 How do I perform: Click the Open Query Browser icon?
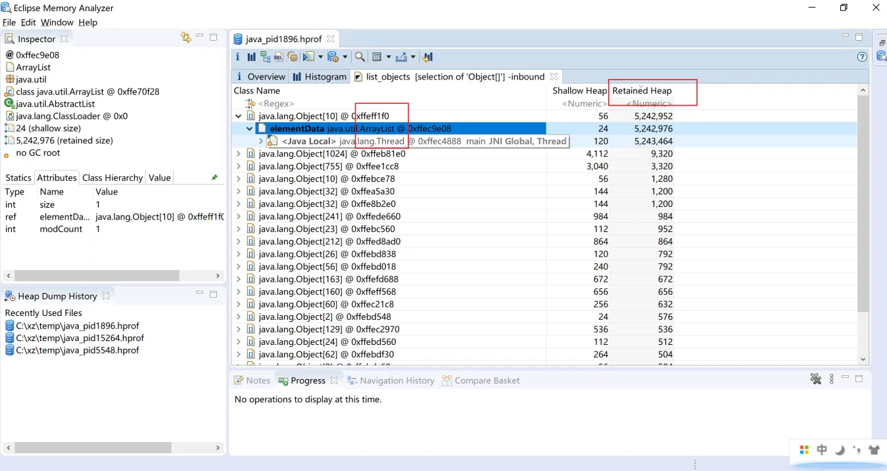(x=333, y=57)
